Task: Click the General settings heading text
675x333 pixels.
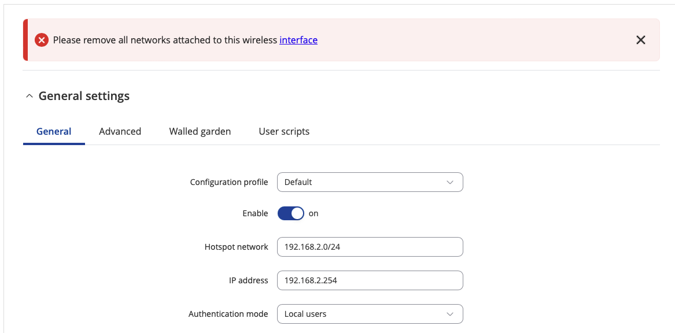Action: [x=84, y=95]
